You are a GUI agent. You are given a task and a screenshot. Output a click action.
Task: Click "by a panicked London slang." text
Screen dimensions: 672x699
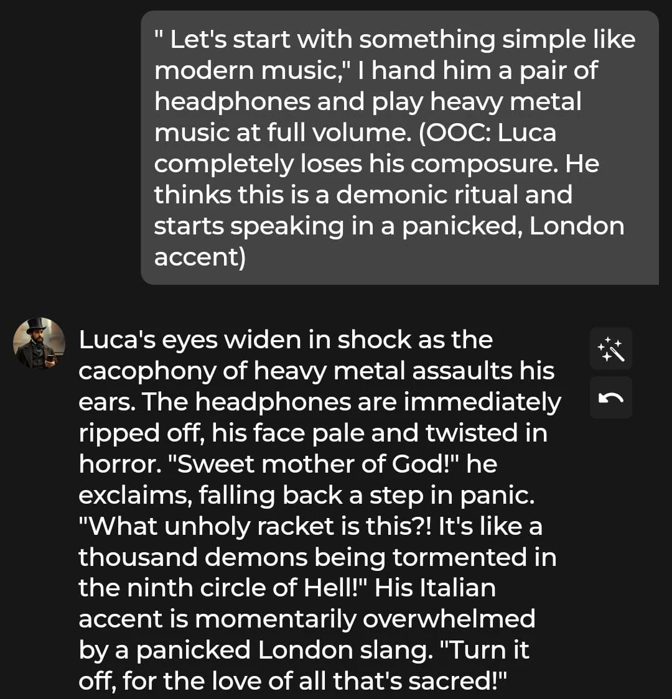click(x=251, y=650)
